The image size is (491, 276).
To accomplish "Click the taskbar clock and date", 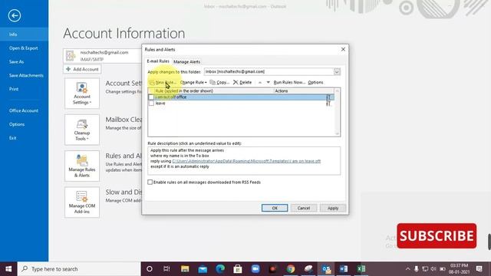I will [459, 269].
